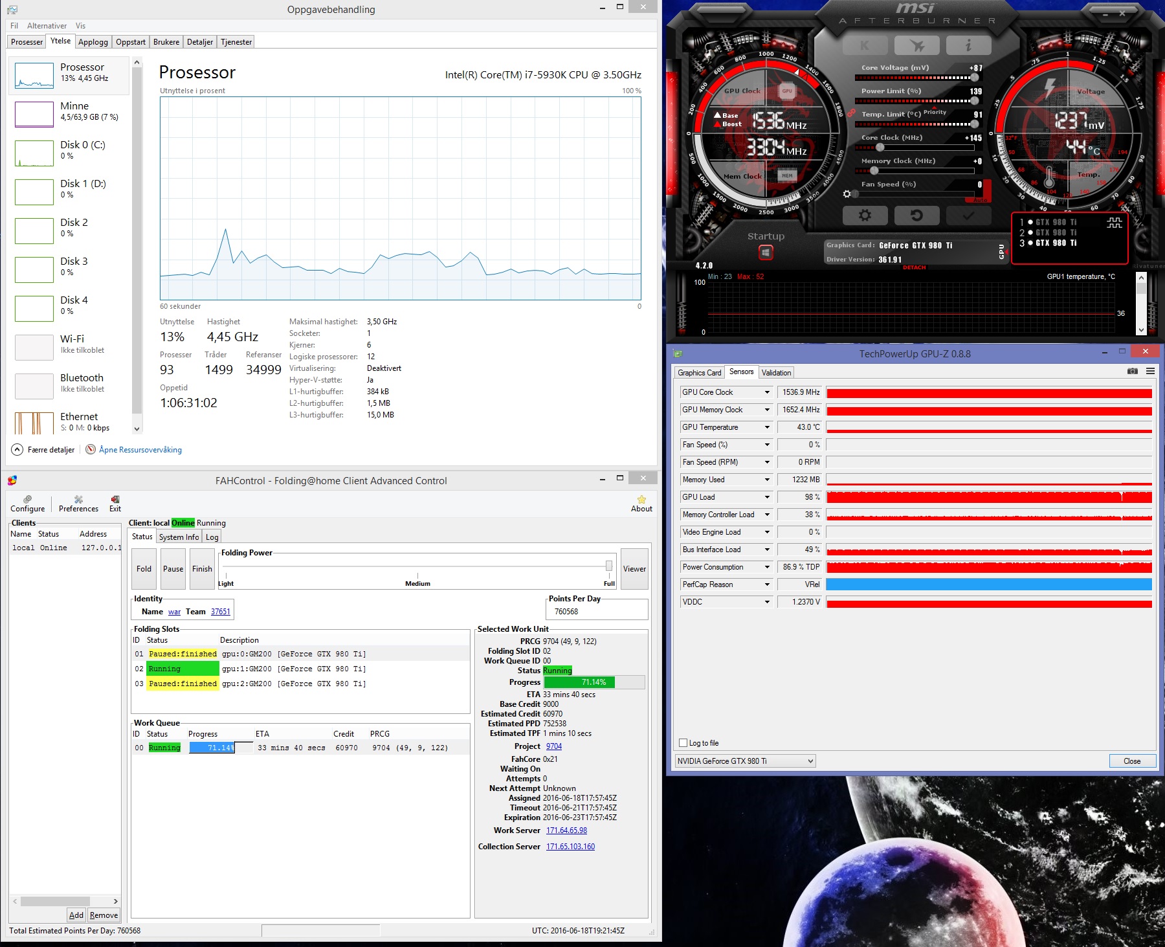
Task: Adjust the Folding Power slider handle
Action: point(609,566)
